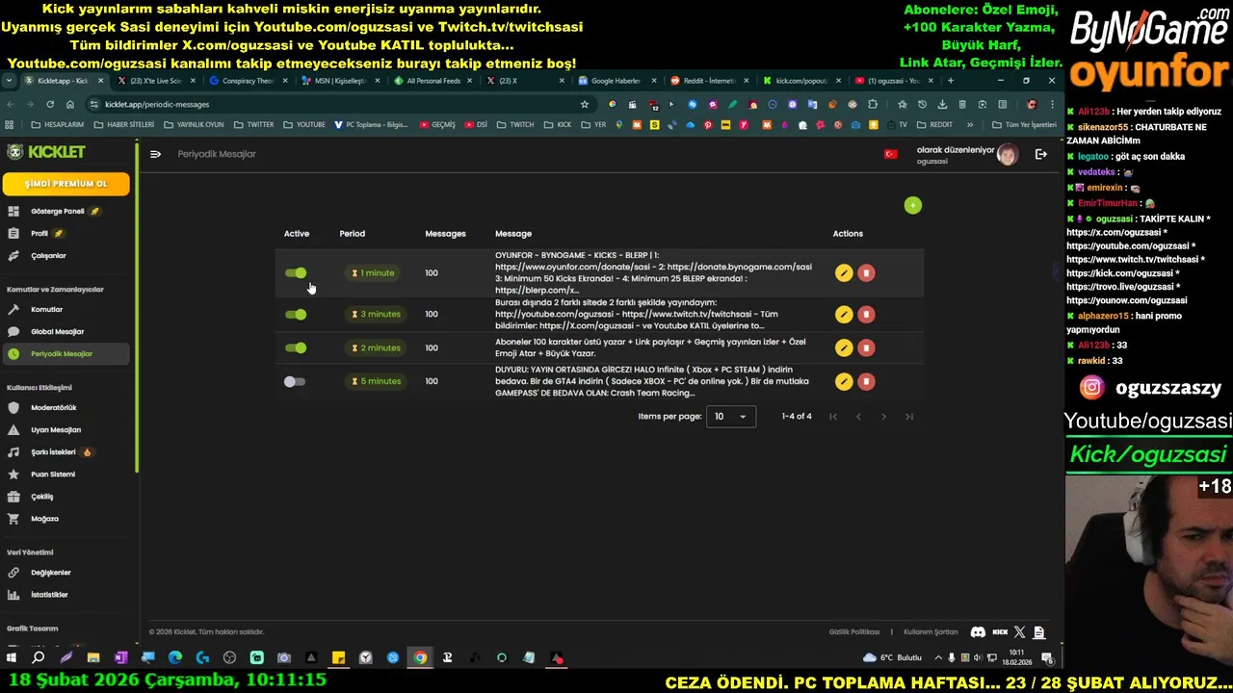Open Uyarı Mesajları in the sidebar

pos(66,430)
